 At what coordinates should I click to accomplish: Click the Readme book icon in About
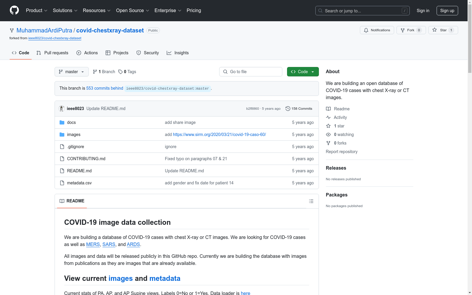[328, 109]
